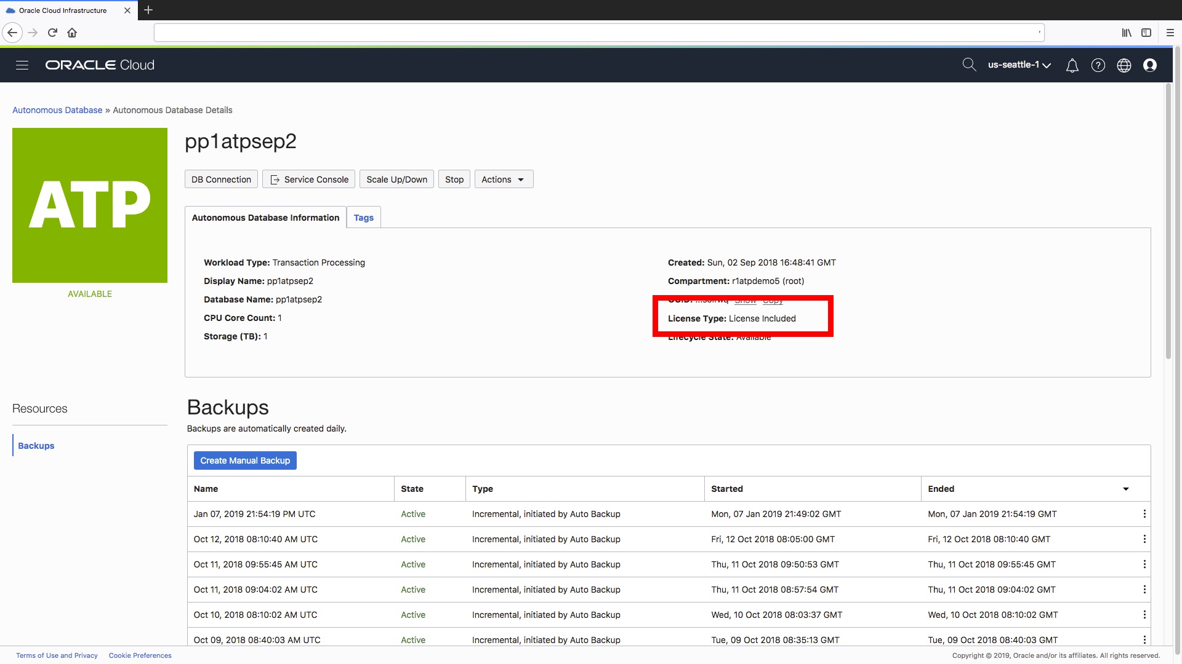1182x664 pixels.
Task: Toggle sort arrow in Ended column
Action: coord(1125,489)
